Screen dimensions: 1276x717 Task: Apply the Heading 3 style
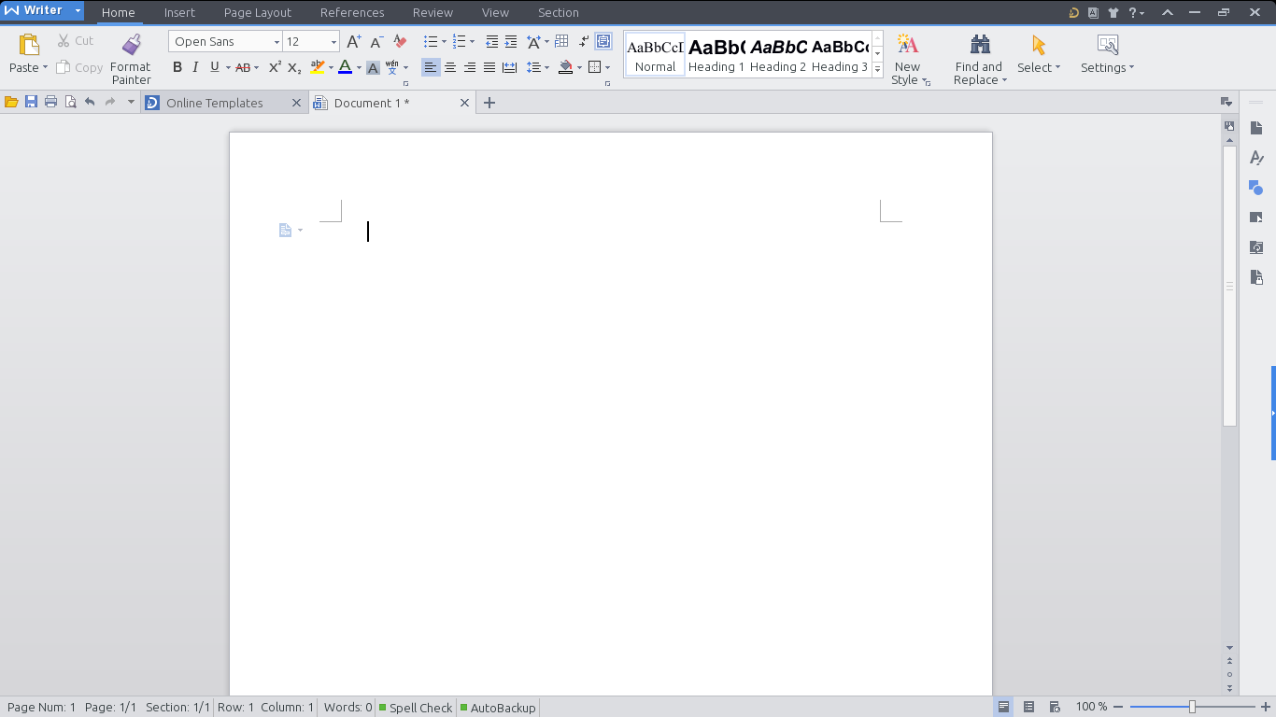pyautogui.click(x=840, y=55)
